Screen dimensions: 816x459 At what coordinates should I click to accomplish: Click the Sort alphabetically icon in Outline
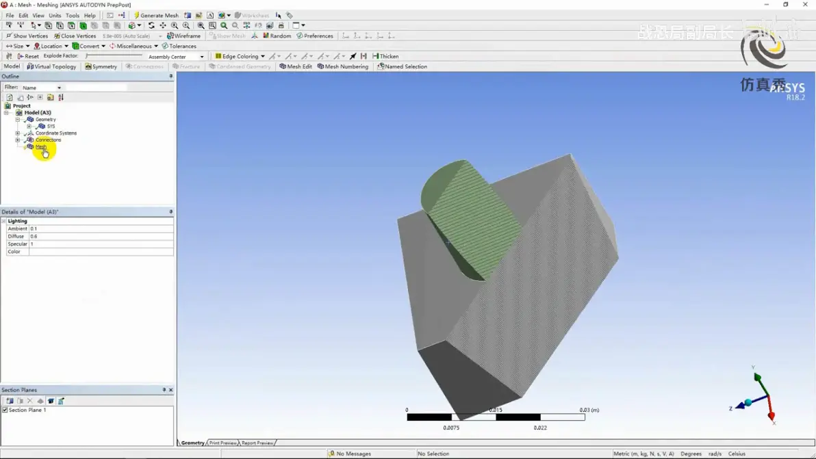point(61,97)
